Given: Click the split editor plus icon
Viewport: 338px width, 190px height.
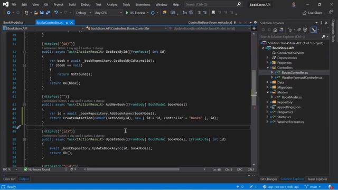Looking at the screenshot, I should pyautogui.click(x=254, y=28).
